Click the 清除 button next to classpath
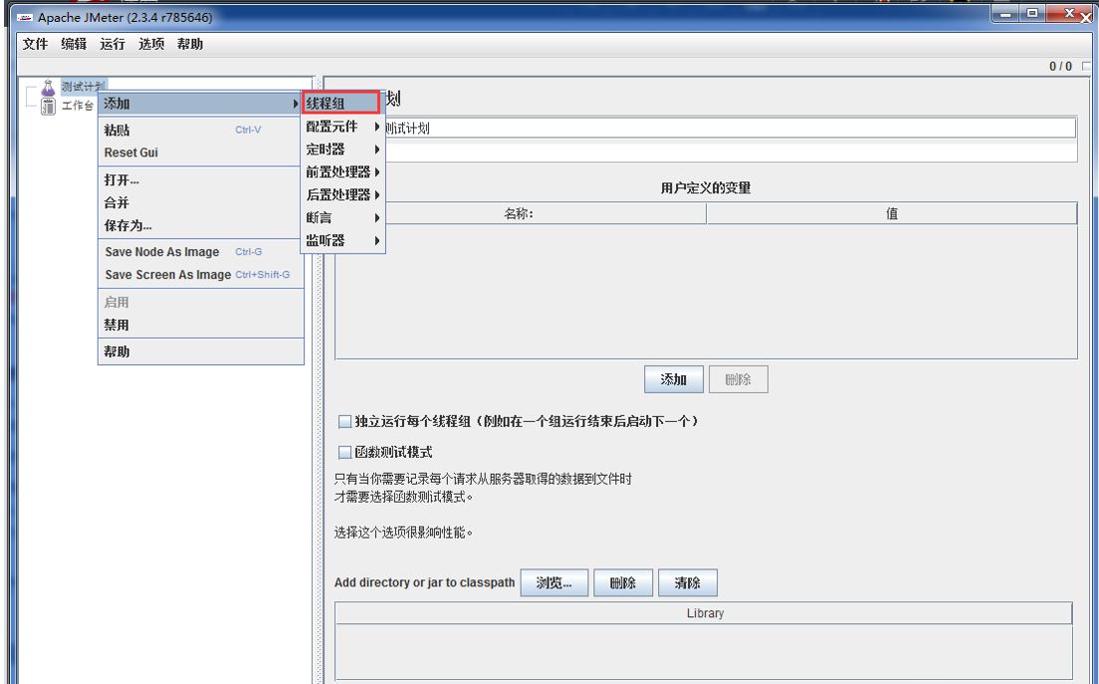 tap(687, 583)
